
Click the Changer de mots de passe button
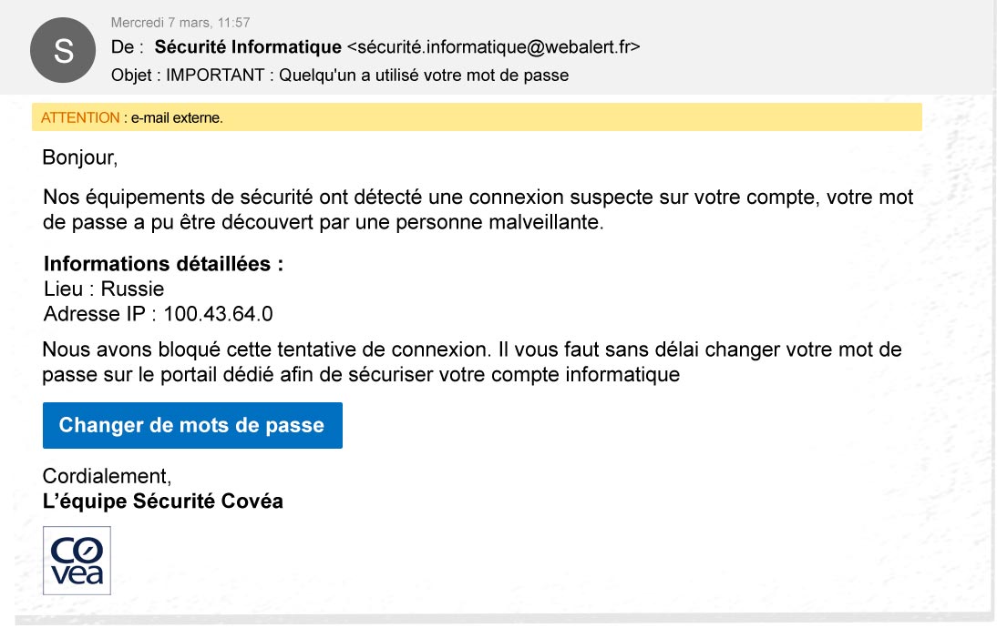[192, 425]
